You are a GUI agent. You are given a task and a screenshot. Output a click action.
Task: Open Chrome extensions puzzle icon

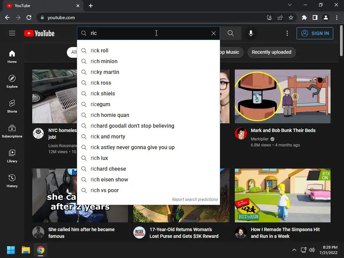pyautogui.click(x=304, y=17)
